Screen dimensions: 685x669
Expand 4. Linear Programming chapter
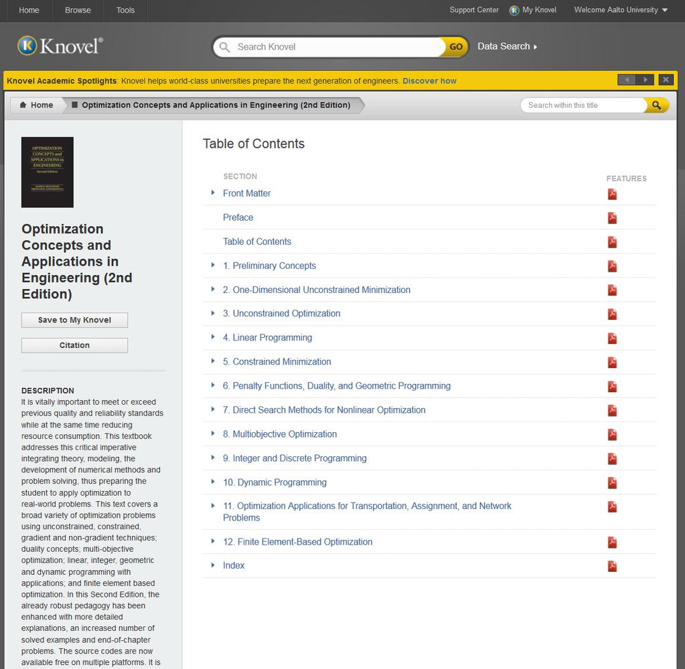tap(213, 337)
